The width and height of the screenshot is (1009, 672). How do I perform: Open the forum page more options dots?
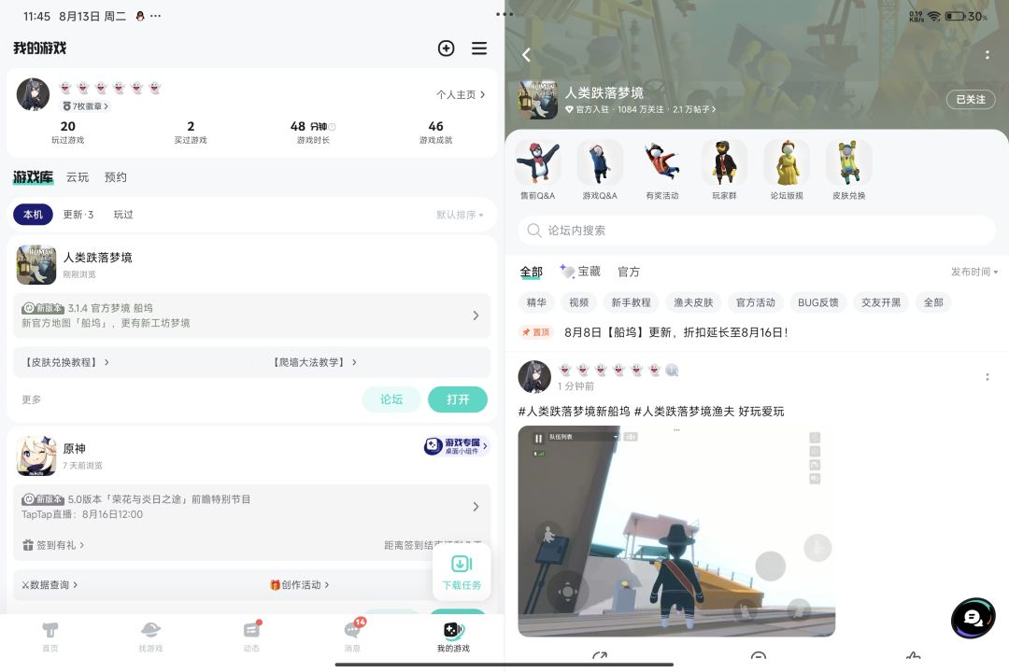988,55
